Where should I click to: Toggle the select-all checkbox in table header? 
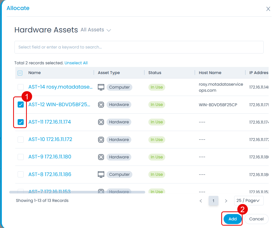tap(20, 72)
